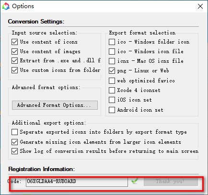
Task: Click the registration Code input field
Action: 77,181
